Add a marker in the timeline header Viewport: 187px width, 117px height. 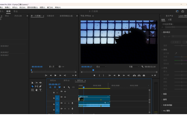click(x=64, y=87)
